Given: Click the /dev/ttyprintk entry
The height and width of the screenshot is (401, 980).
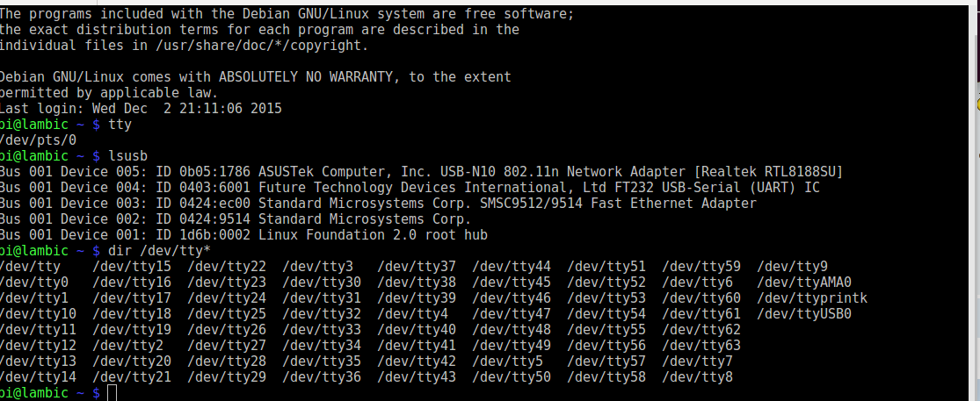Looking at the screenshot, I should (811, 297).
